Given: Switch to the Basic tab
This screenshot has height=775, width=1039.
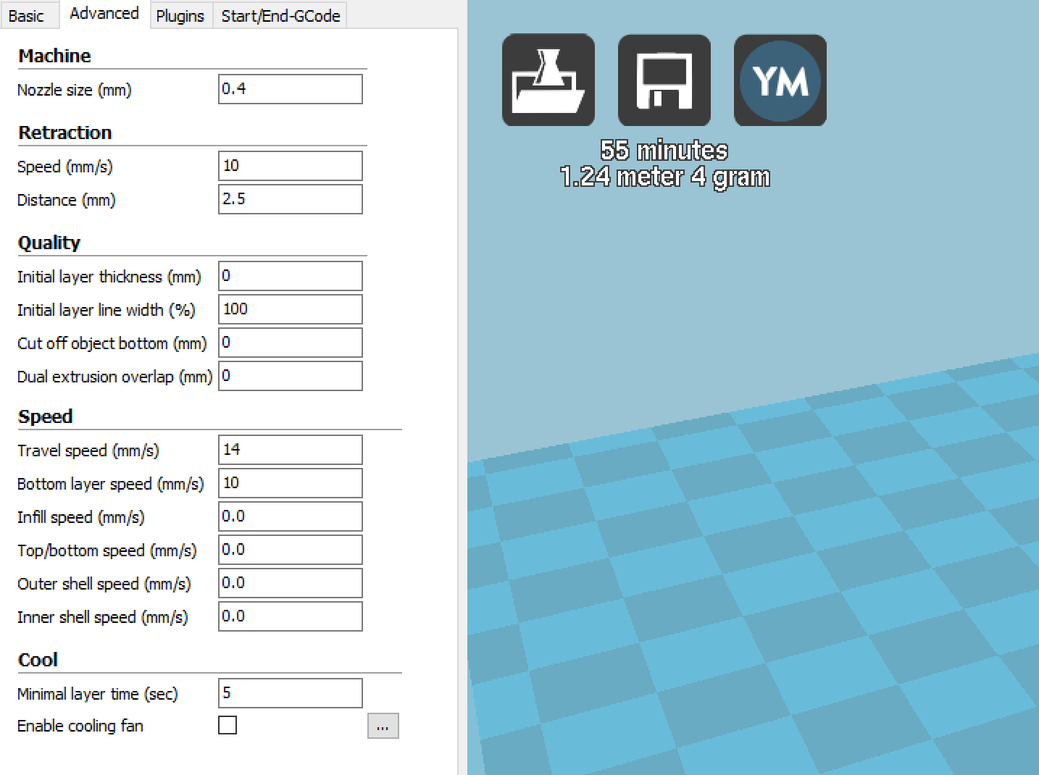Looking at the screenshot, I should [29, 15].
